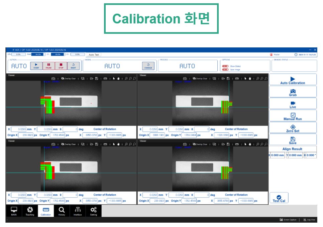Click save-disk icon in bottom-right viewer toolbar
This screenshot has width=323, height=227.
click(228, 144)
